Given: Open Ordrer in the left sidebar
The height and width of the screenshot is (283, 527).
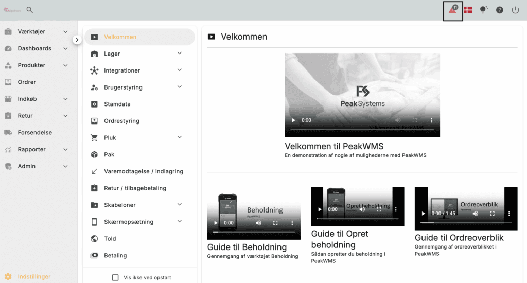Looking at the screenshot, I should (27, 82).
